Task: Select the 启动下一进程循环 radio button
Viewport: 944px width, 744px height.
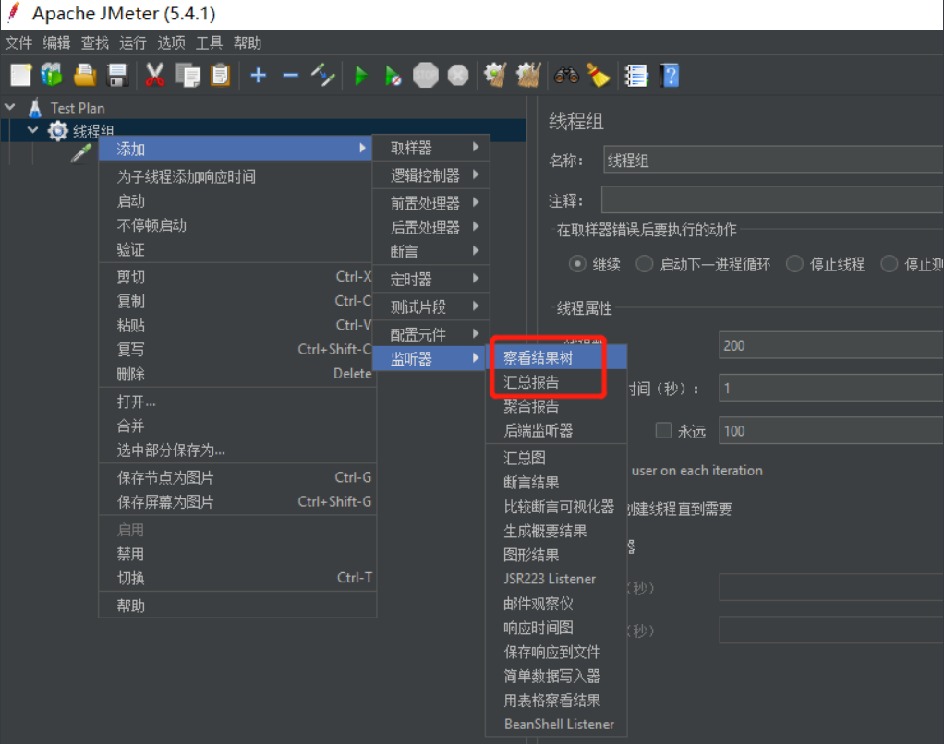Action: pyautogui.click(x=644, y=264)
